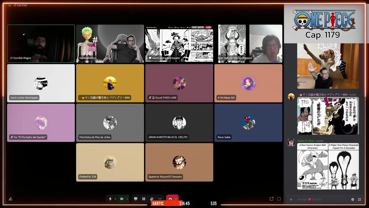Image resolution: width=369 pixels, height=208 pixels.
Task: Click stream icon before Saint Lector Aventajado stream label
Action: click(150, 58)
